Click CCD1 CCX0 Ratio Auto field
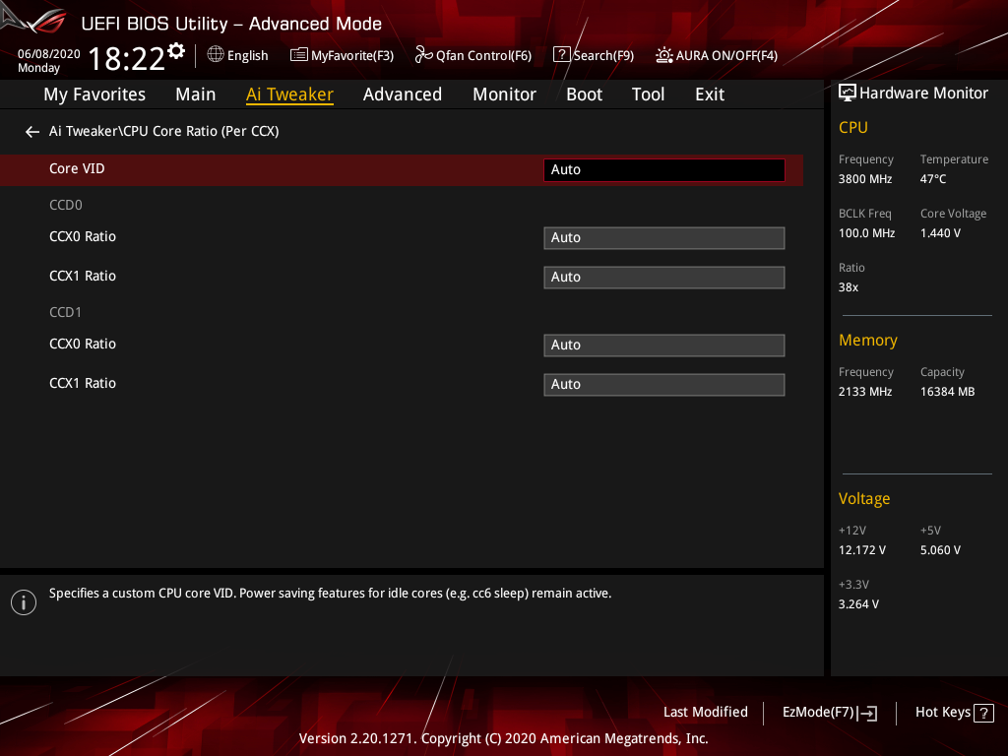1008x756 pixels. (664, 346)
